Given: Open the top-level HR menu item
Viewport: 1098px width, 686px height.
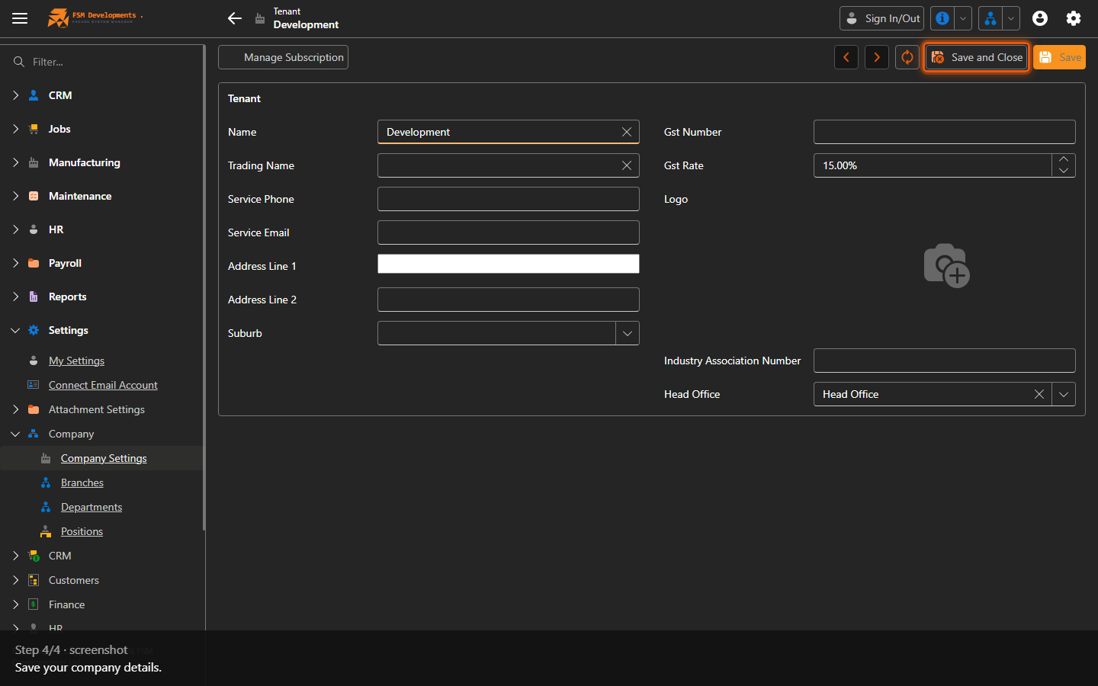Looking at the screenshot, I should pyautogui.click(x=56, y=229).
